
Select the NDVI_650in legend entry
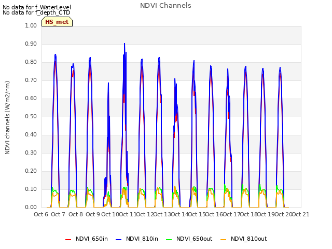87,239
